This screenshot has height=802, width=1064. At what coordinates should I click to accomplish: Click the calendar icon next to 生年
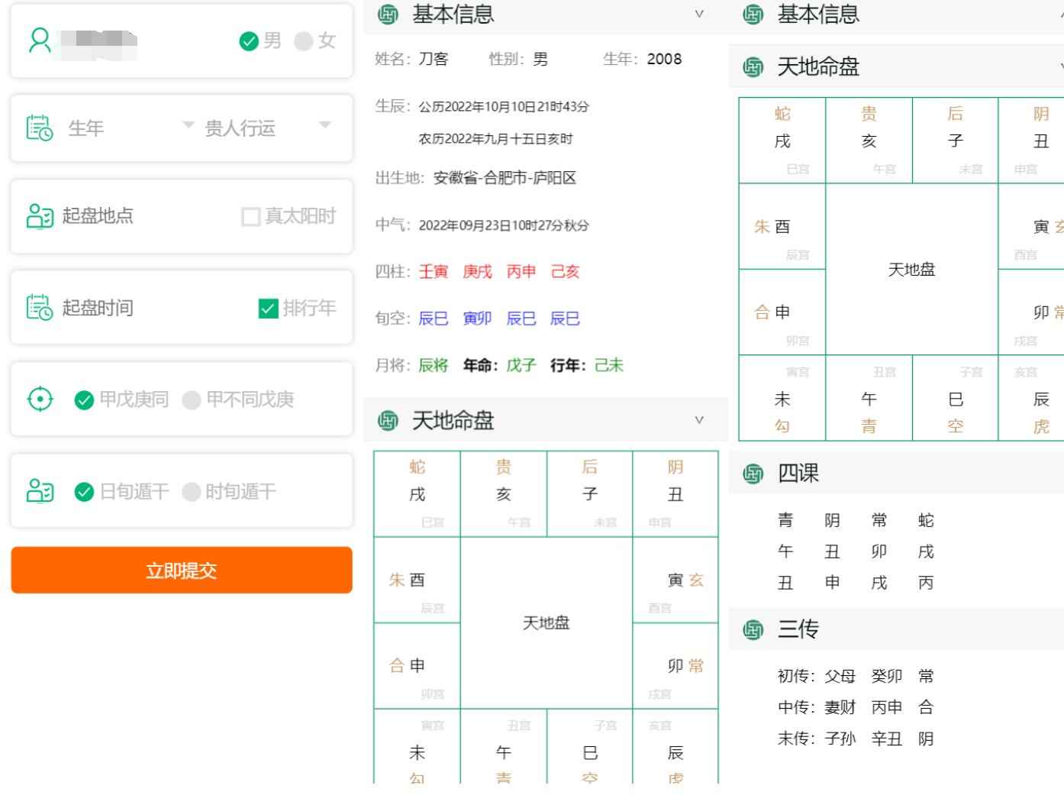[x=40, y=128]
